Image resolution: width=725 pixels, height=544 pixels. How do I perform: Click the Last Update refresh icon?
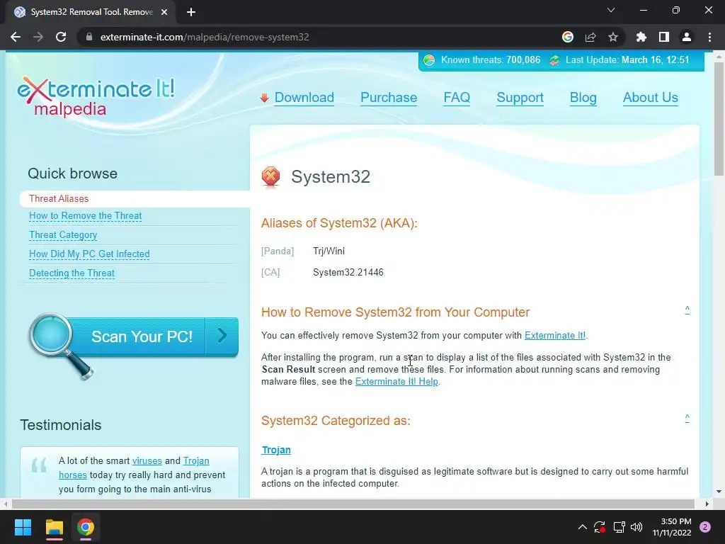tap(554, 60)
